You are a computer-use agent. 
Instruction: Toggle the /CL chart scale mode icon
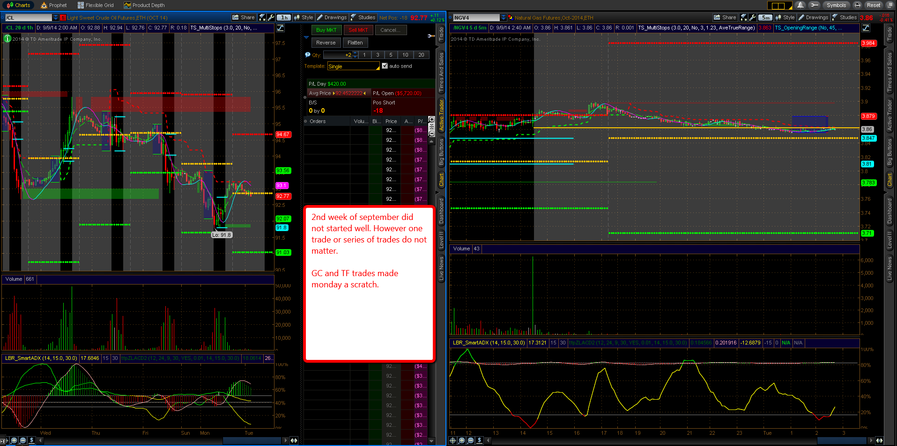pyautogui.click(x=280, y=28)
